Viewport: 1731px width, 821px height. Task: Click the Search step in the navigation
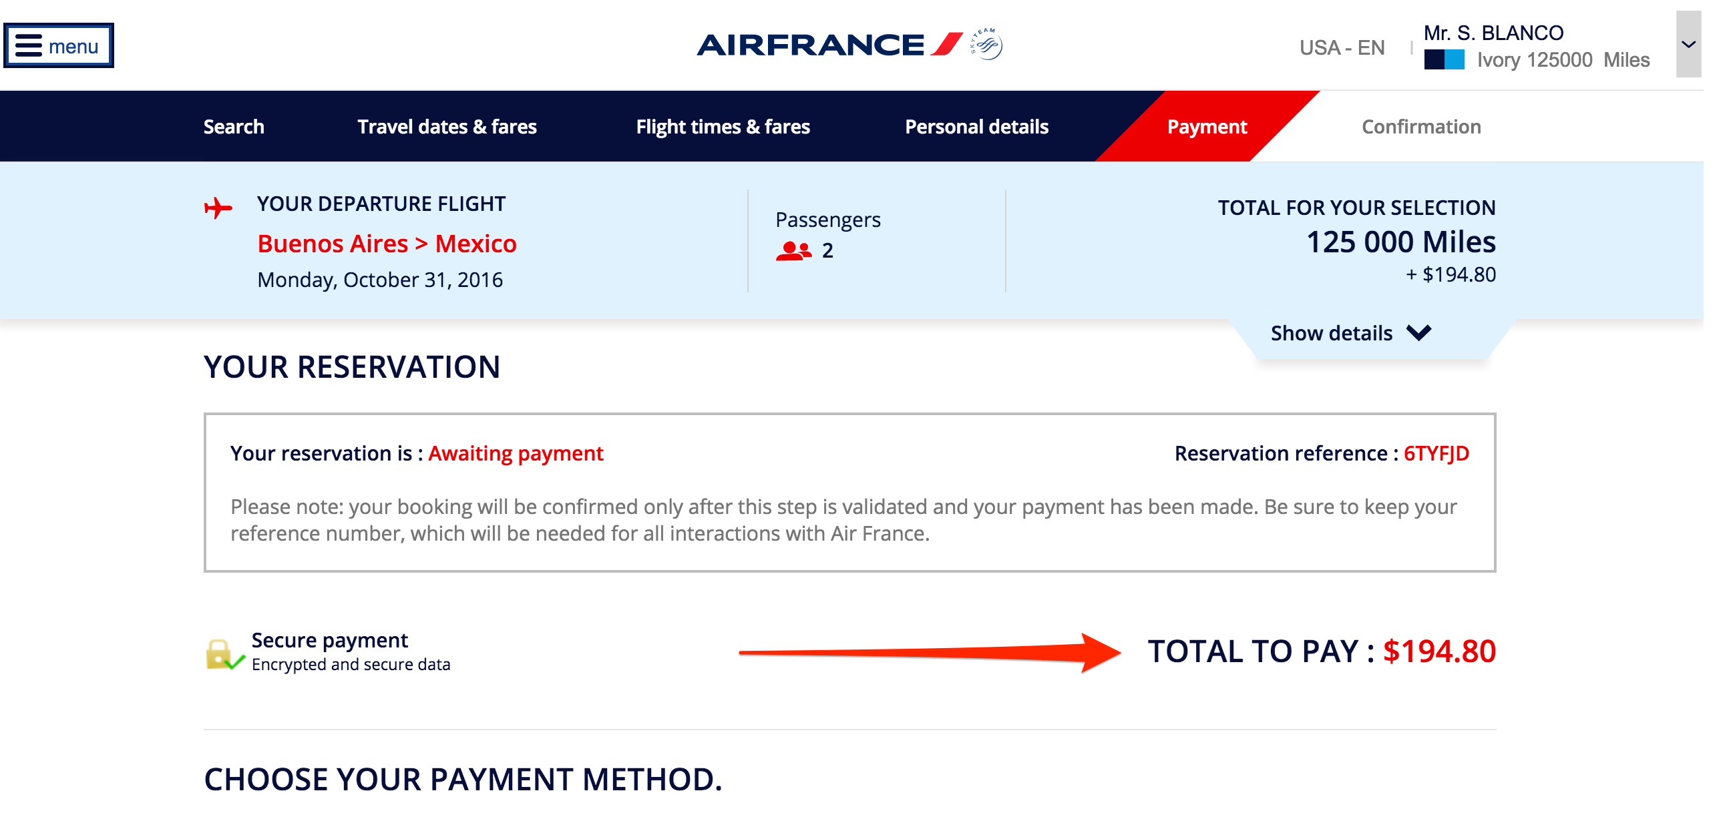(x=233, y=125)
